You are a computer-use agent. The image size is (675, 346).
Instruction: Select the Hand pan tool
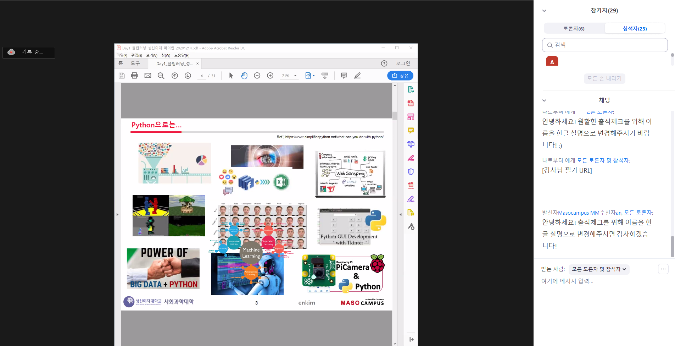tap(244, 76)
